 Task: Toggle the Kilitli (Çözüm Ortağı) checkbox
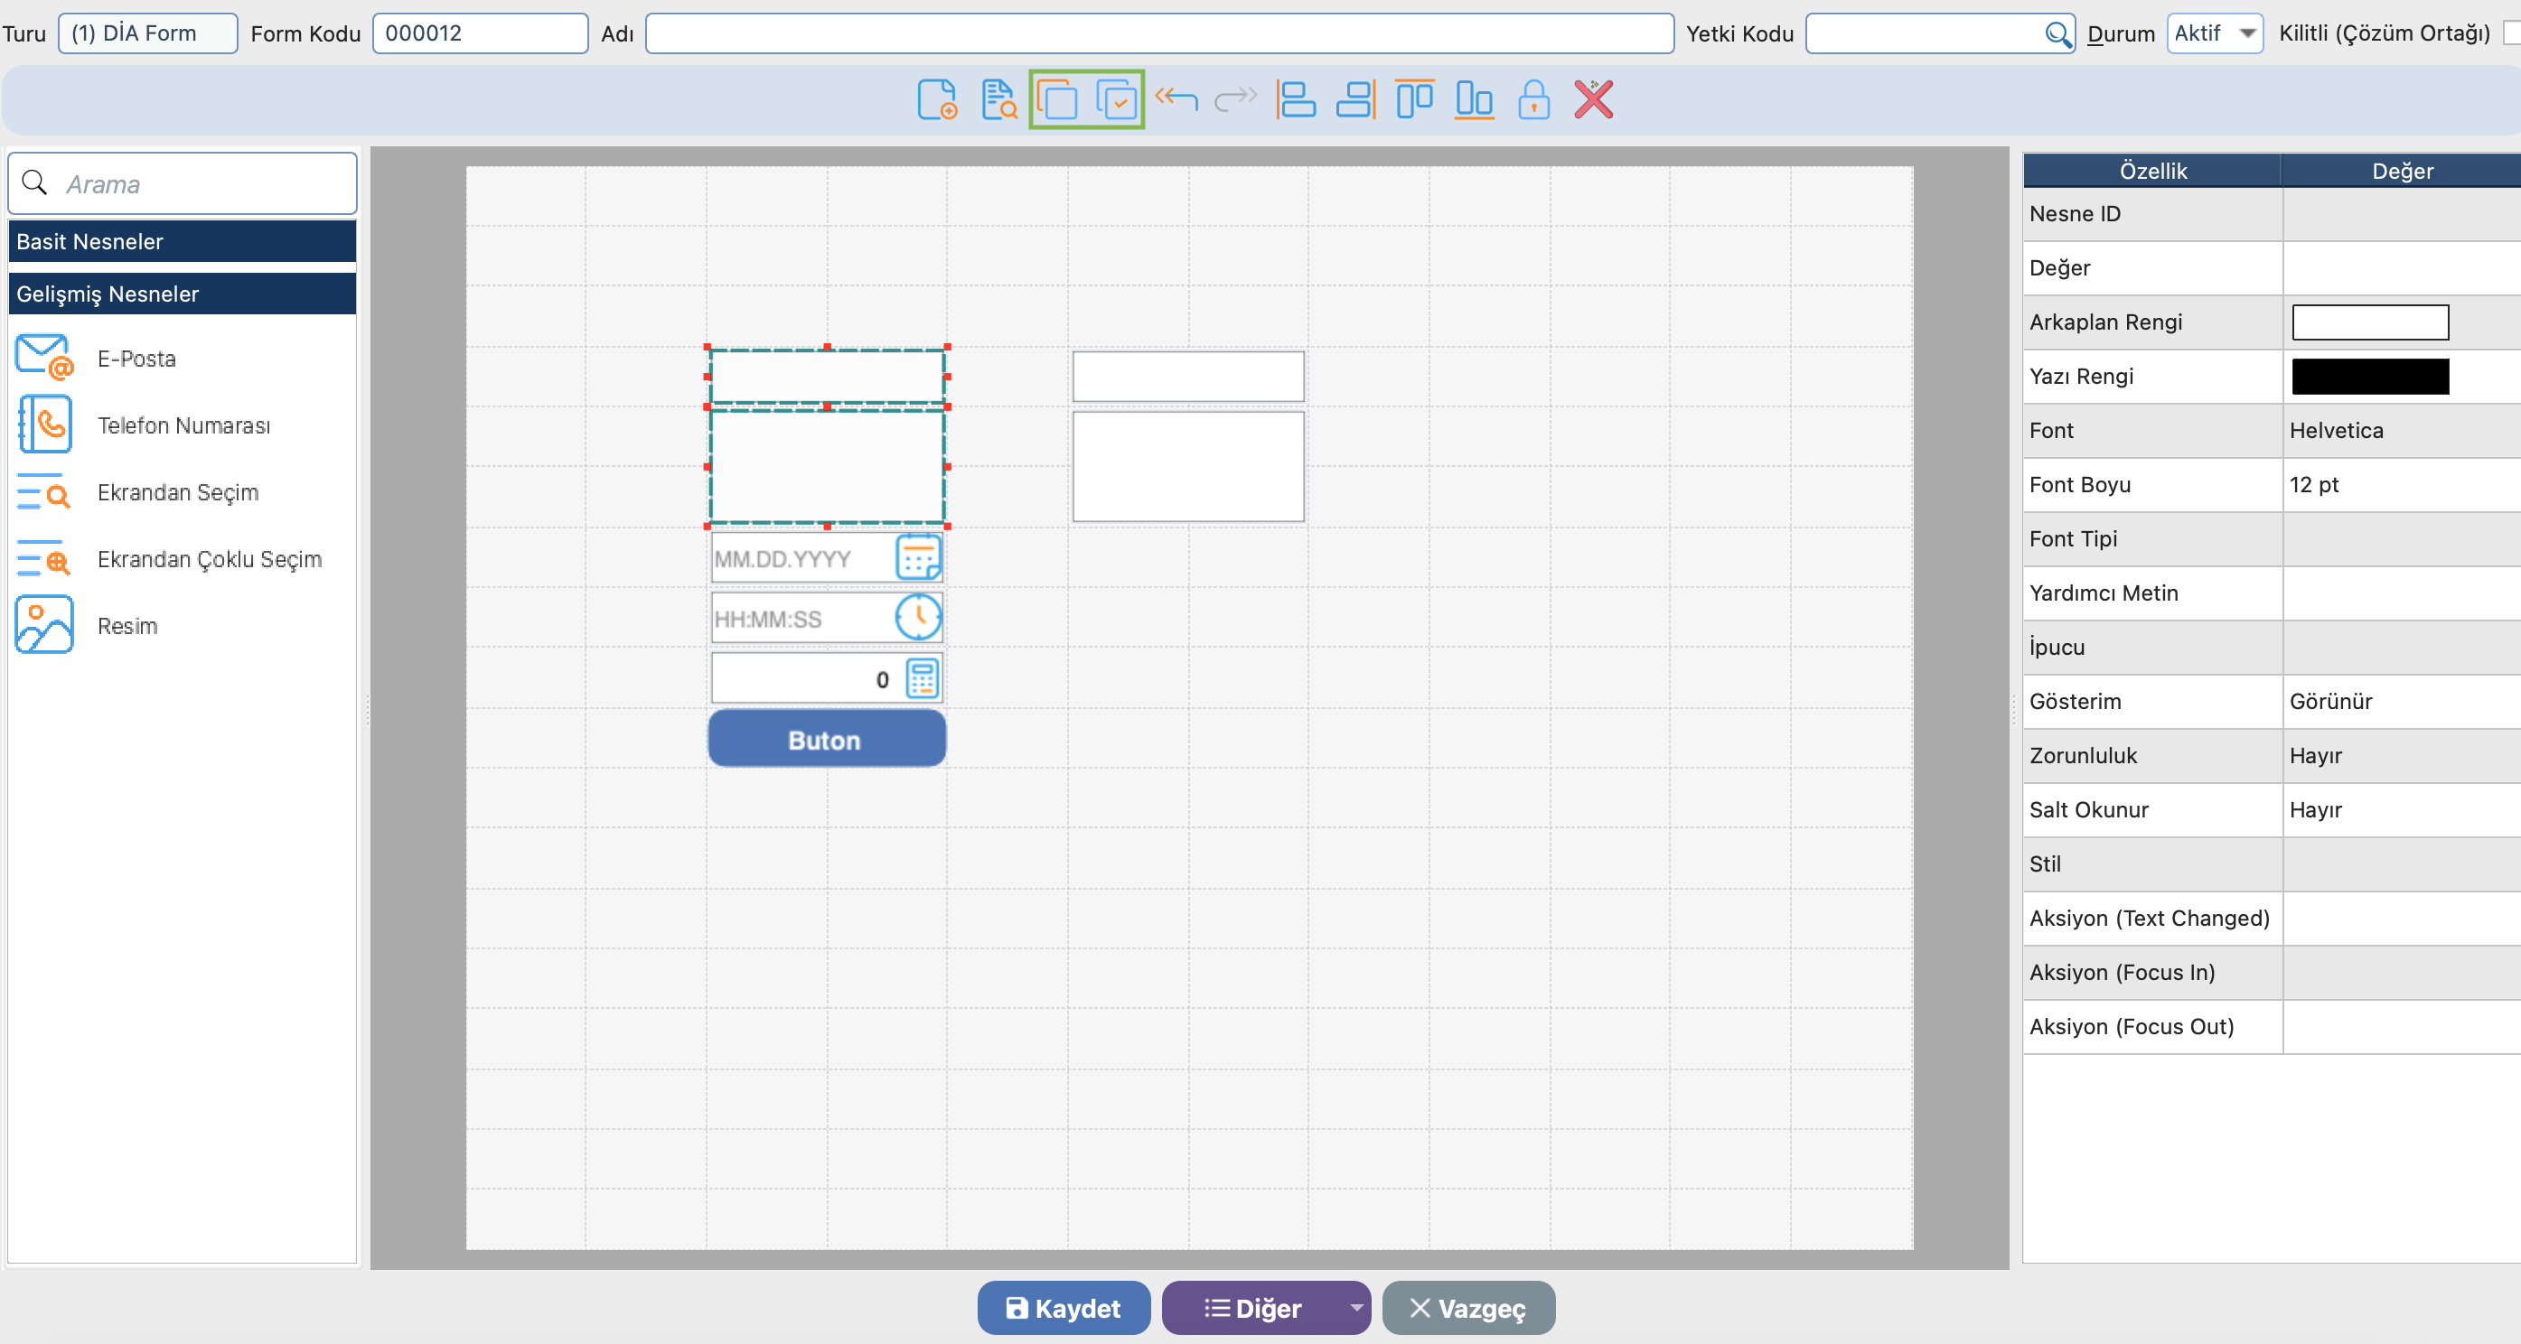click(2510, 33)
